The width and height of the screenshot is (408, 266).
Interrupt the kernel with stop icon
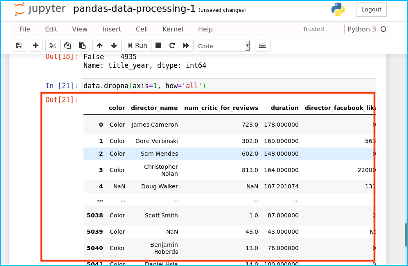[158, 46]
